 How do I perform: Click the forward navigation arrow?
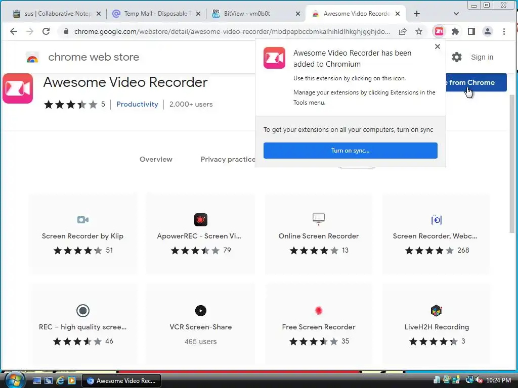[30, 31]
